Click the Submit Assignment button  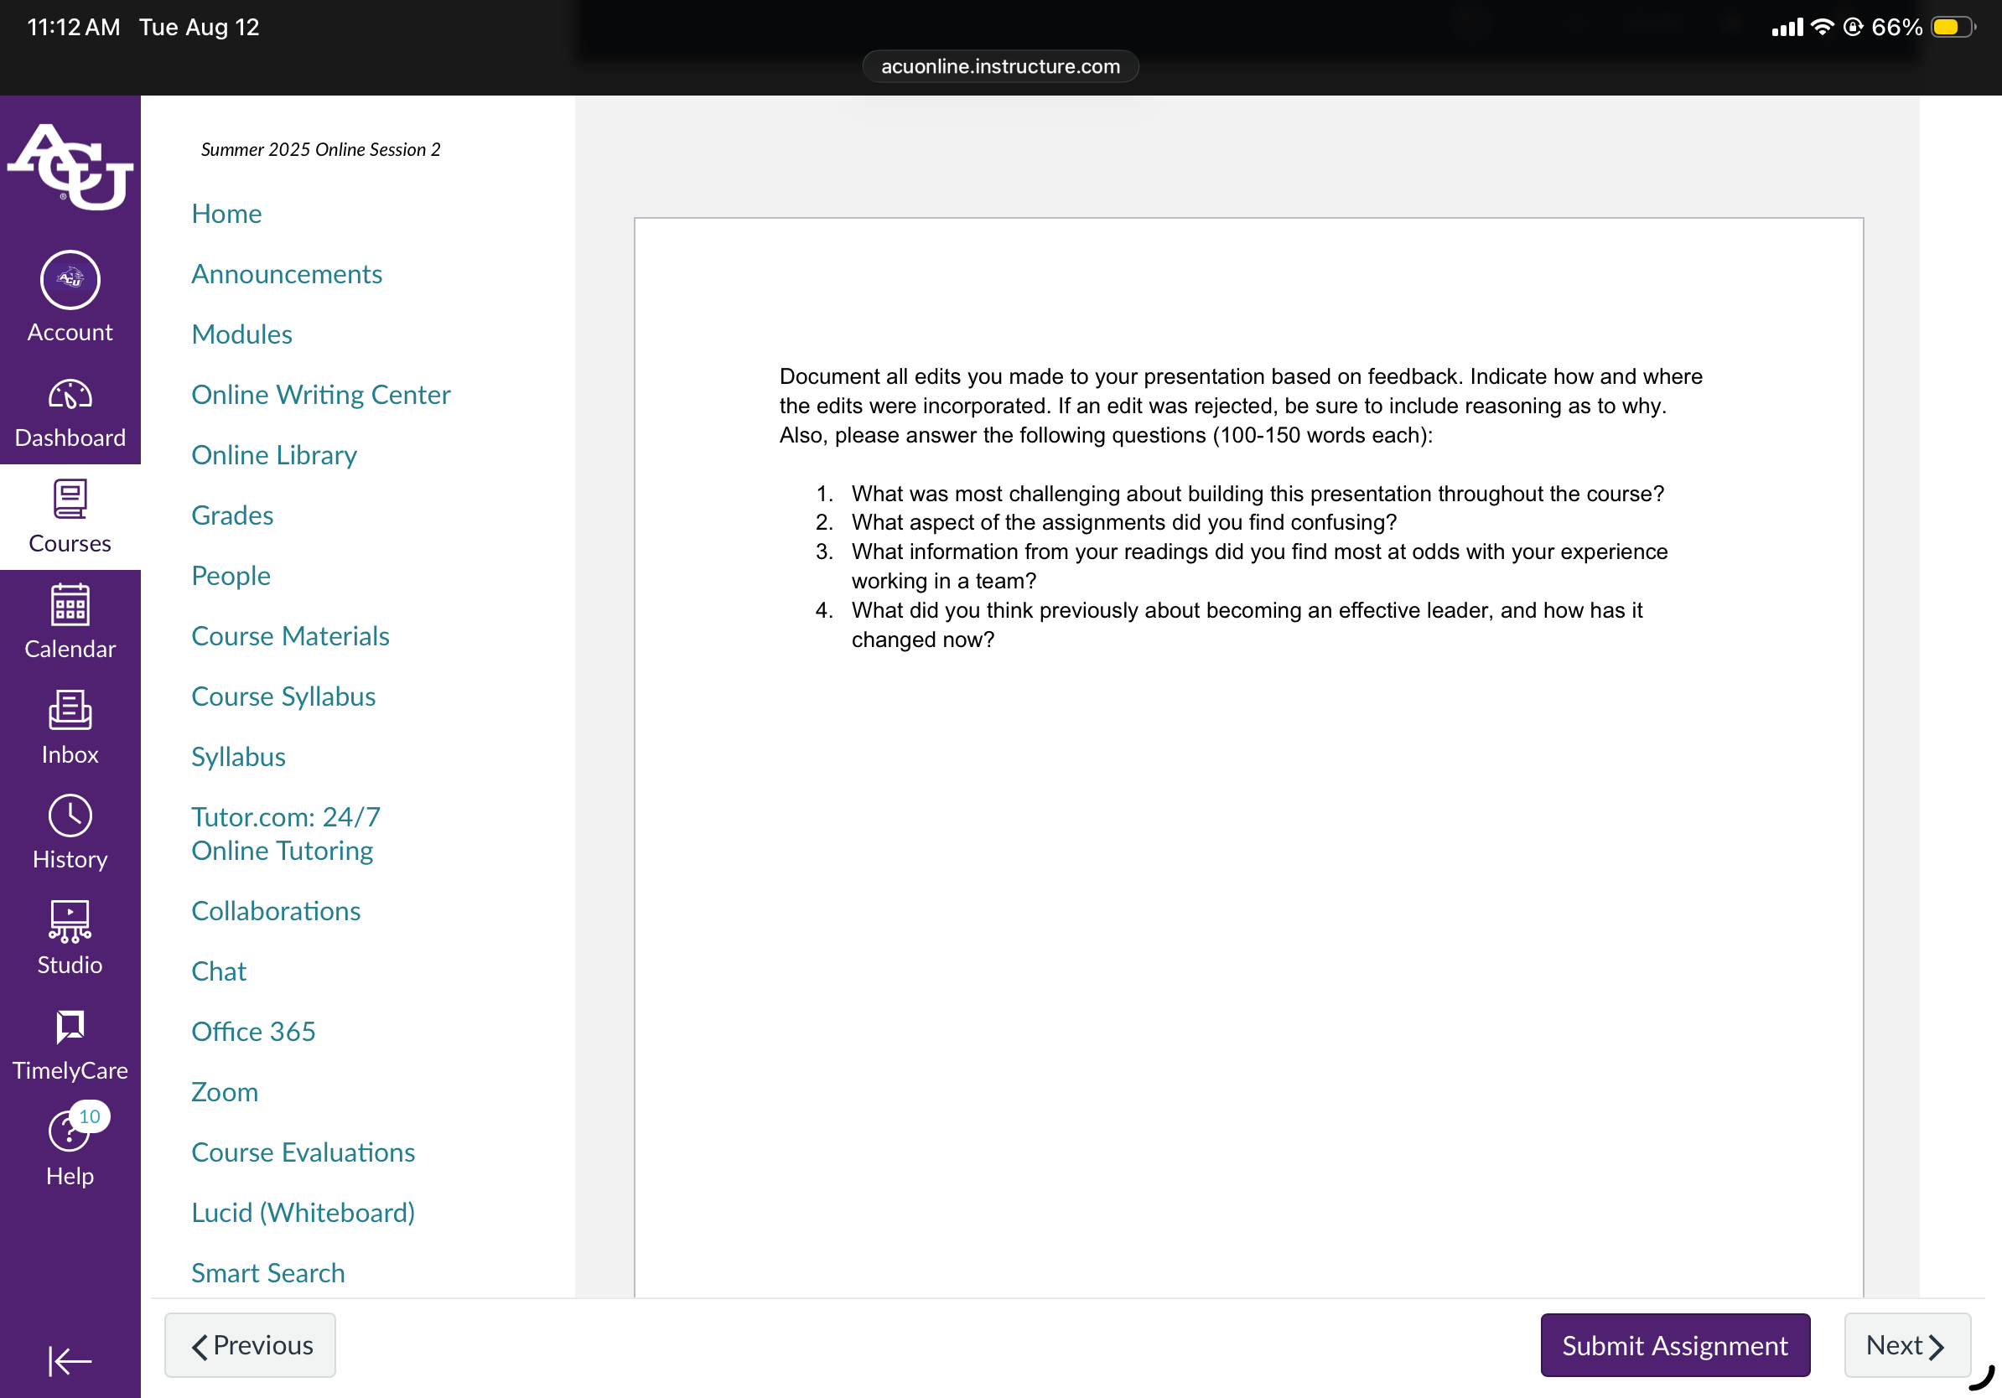coord(1675,1345)
